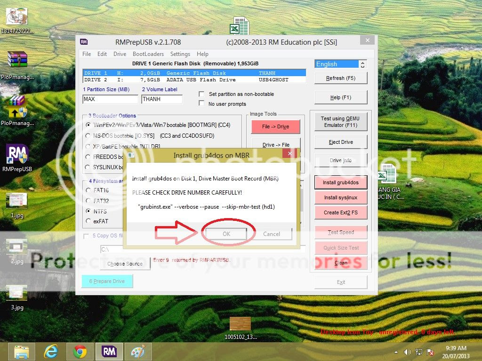Select the FREEDOS bootable option
The image size is (482, 361).
pos(88,157)
